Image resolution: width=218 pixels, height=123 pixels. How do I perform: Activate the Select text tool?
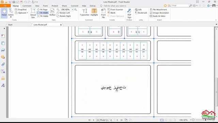[x=11, y=13]
